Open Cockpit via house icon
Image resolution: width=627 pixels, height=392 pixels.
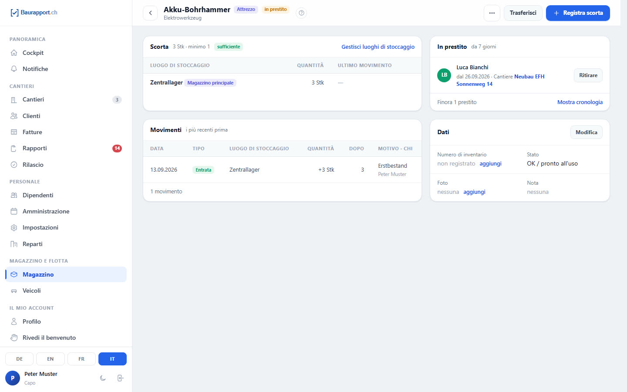(x=14, y=53)
